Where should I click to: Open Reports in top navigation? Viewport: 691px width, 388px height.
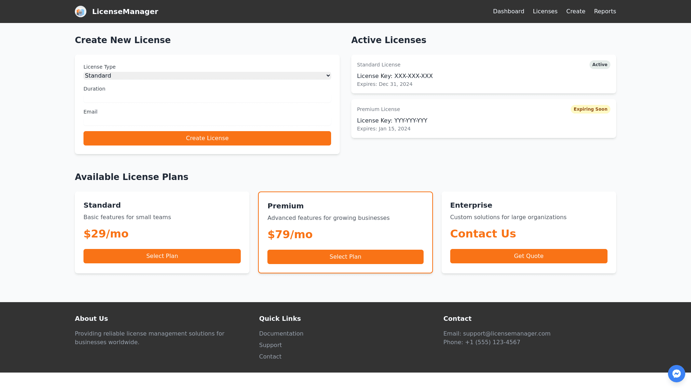pyautogui.click(x=605, y=11)
